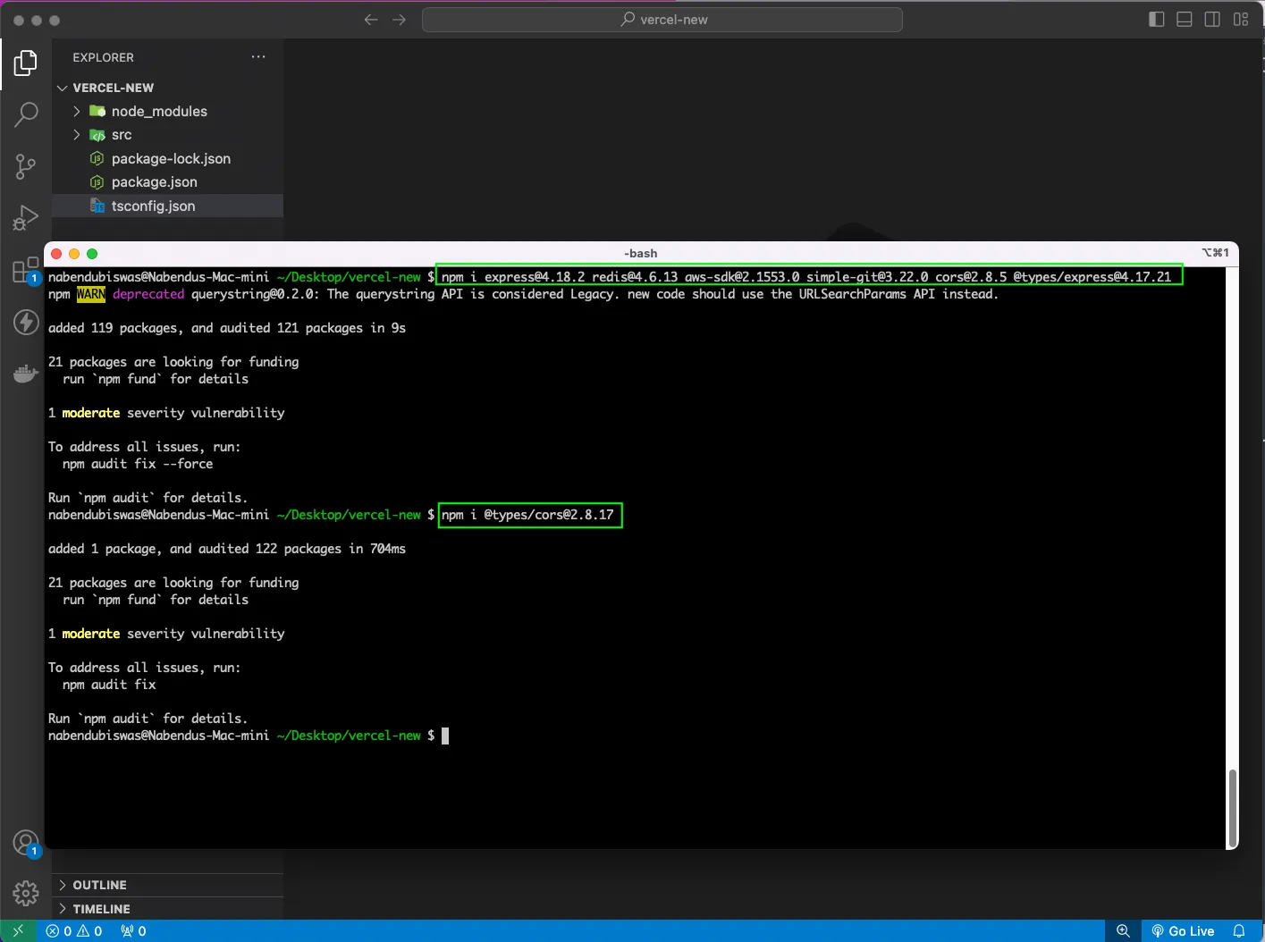Click the EXPLORER panel title

[x=104, y=57]
